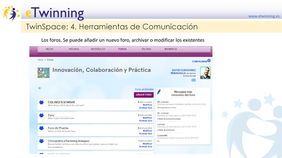The height and width of the screenshot is (158, 282).
Task: Open the mailbox envelope icon
Action: 194,80
